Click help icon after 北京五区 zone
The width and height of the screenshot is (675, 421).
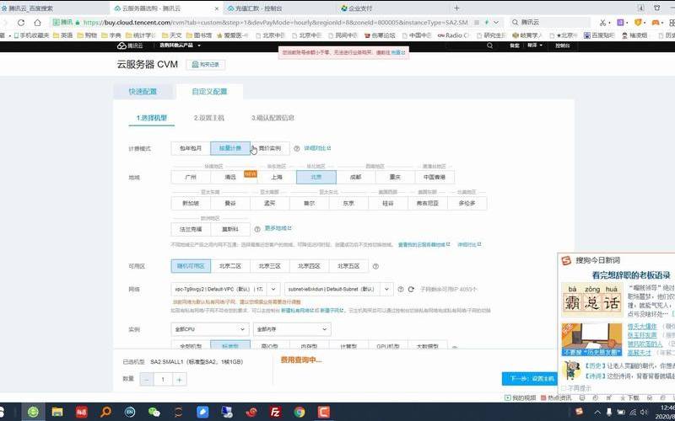pos(375,266)
